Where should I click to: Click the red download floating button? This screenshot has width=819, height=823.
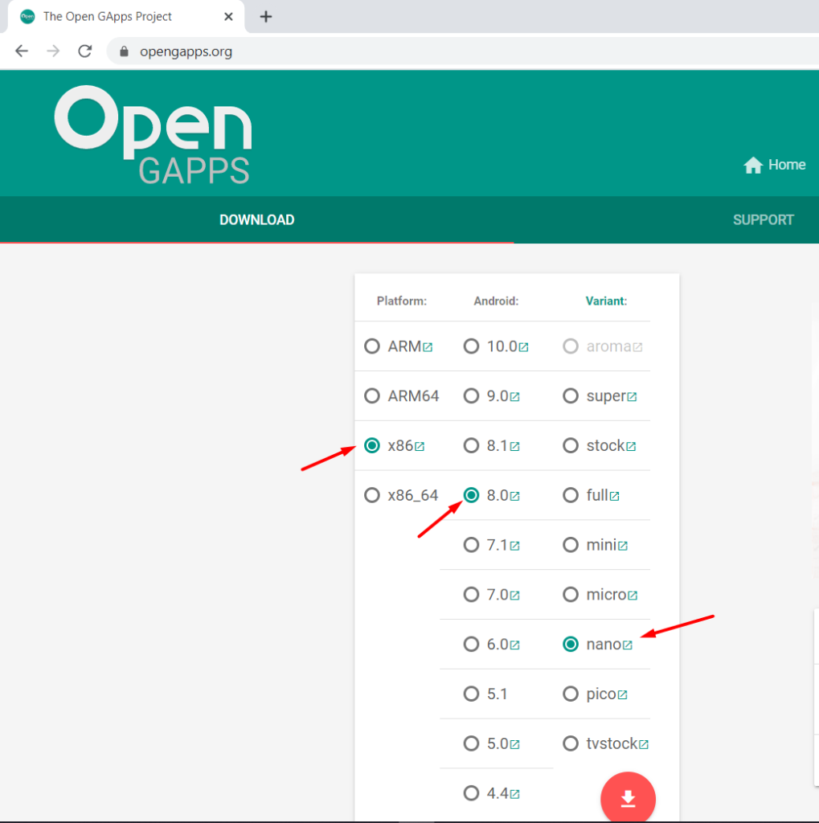pyautogui.click(x=628, y=798)
